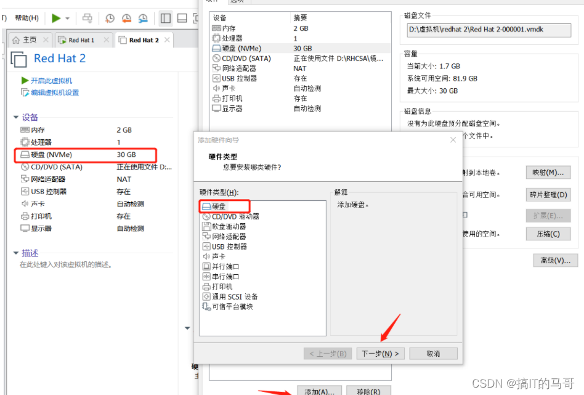Select 硬盘 (NVMe) row in settings dialog
The width and height of the screenshot is (584, 395).
pyautogui.click(x=300, y=49)
